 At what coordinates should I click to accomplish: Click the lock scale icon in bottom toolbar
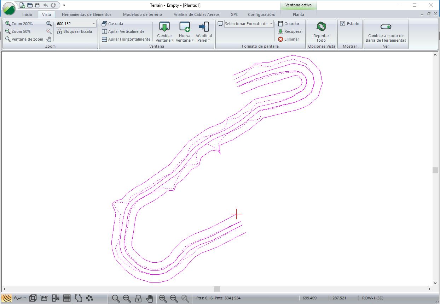click(138, 298)
